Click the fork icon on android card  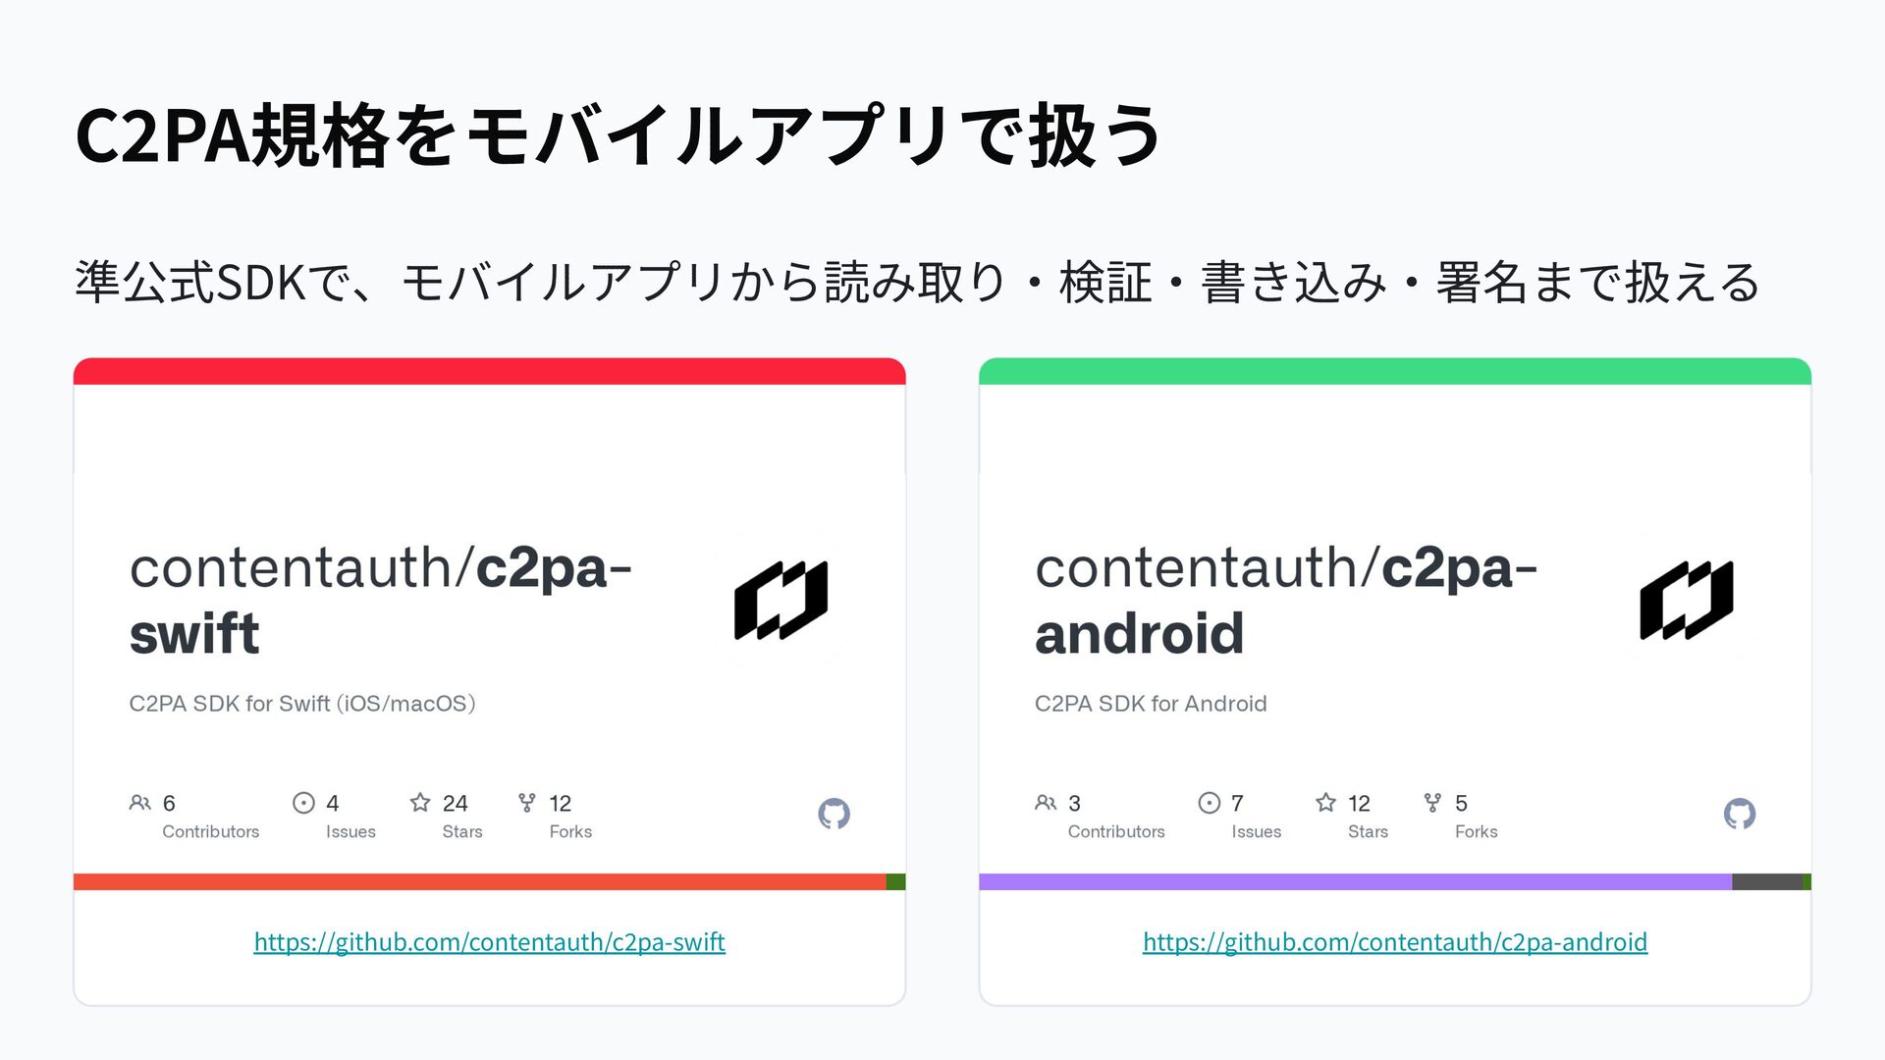point(1432,803)
